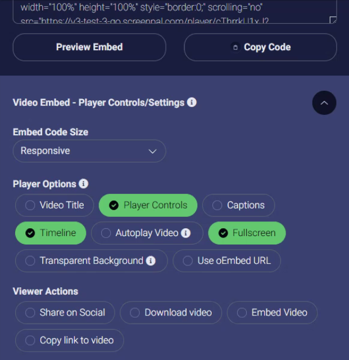Viewport: 349px width, 360px height.
Task: Click info icon on Autoplay Video option
Action: click(185, 233)
